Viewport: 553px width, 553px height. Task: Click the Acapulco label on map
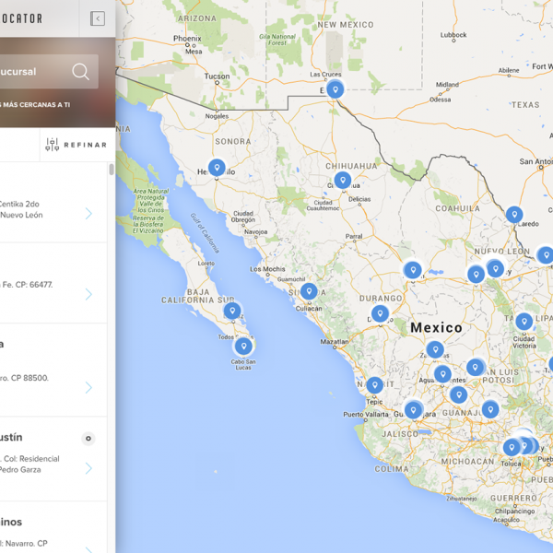pos(506,520)
